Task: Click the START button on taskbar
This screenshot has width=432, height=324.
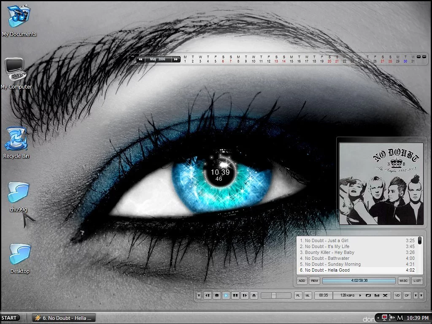Action: pyautogui.click(x=9, y=318)
